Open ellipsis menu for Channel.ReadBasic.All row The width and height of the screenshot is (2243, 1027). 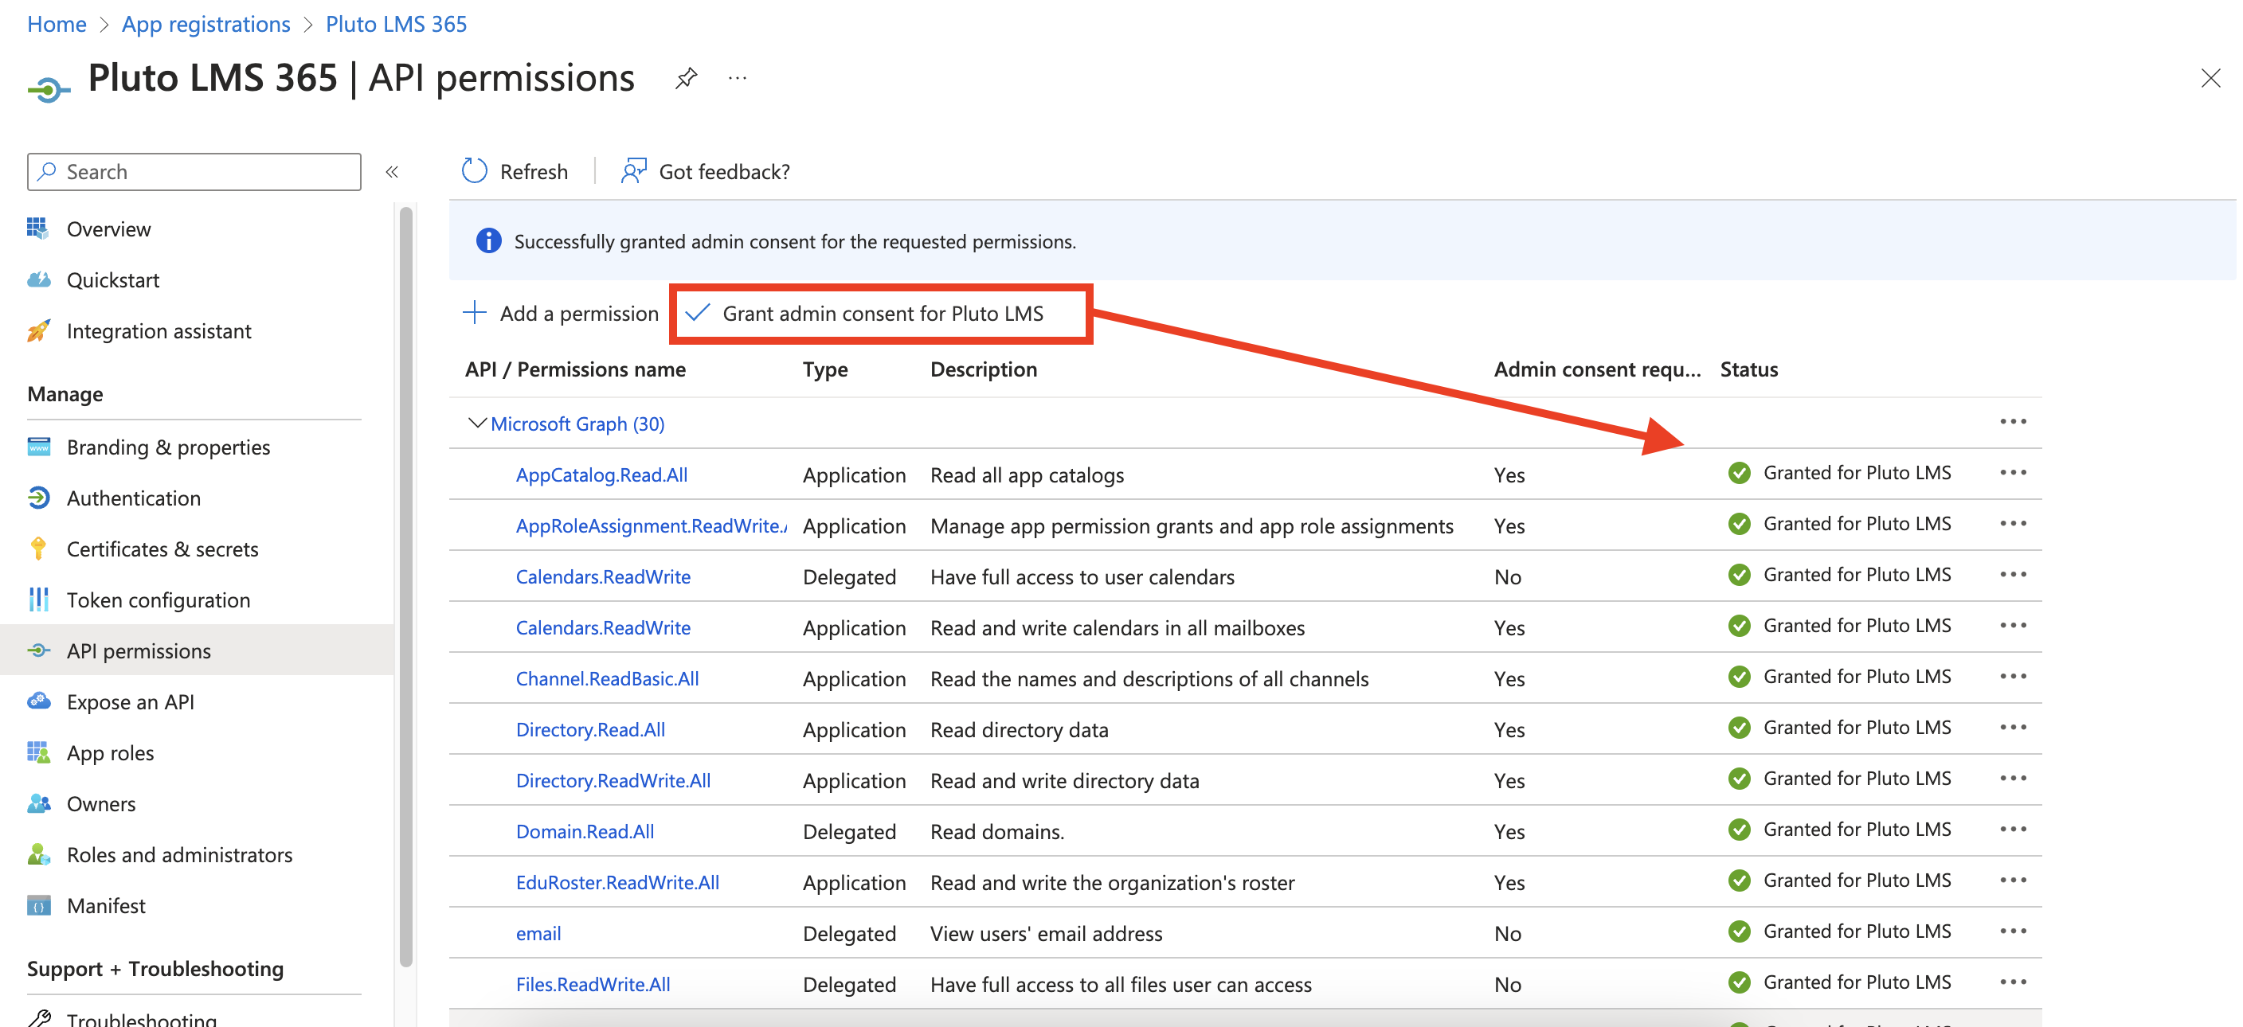click(2012, 676)
